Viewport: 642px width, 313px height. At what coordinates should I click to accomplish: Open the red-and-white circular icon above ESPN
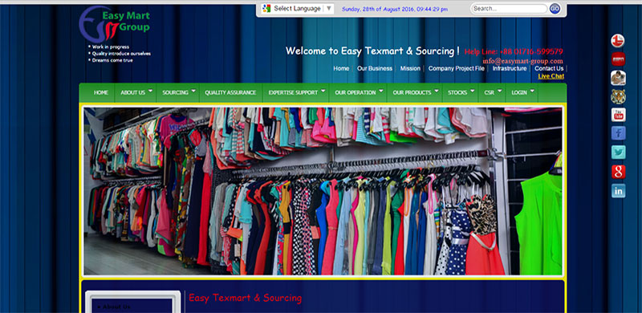pyautogui.click(x=618, y=41)
